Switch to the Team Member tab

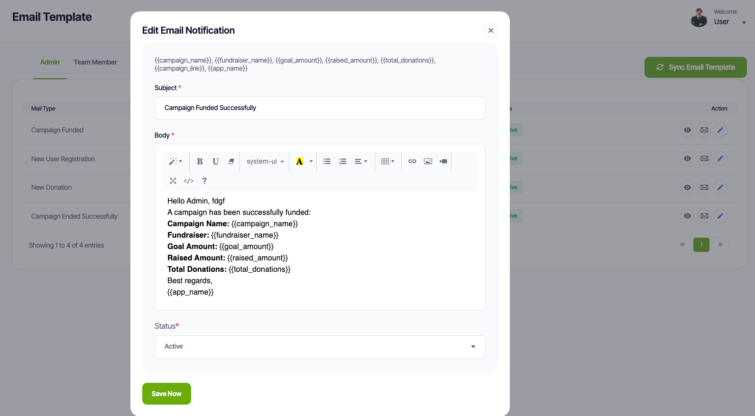tap(95, 62)
